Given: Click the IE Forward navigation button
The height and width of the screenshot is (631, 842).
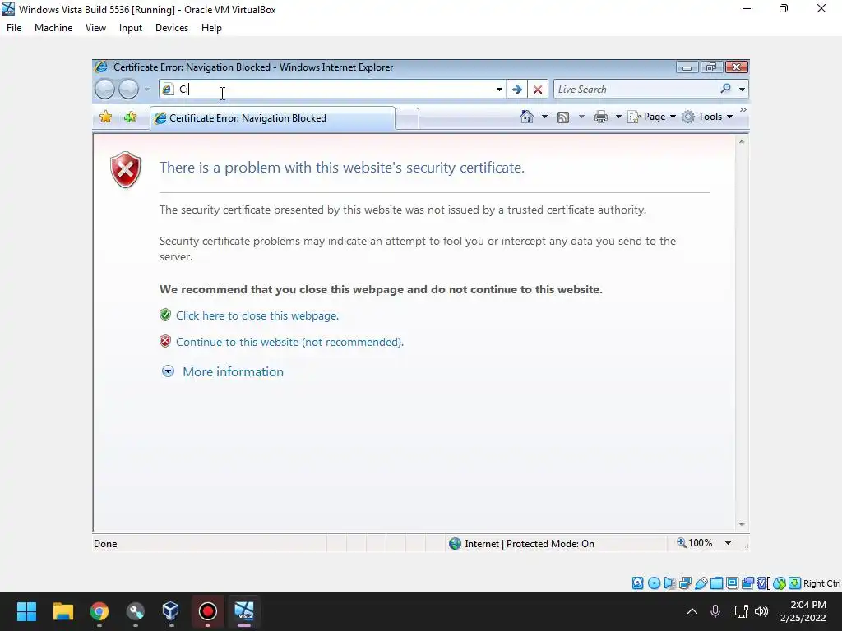Looking at the screenshot, I should click(x=128, y=89).
